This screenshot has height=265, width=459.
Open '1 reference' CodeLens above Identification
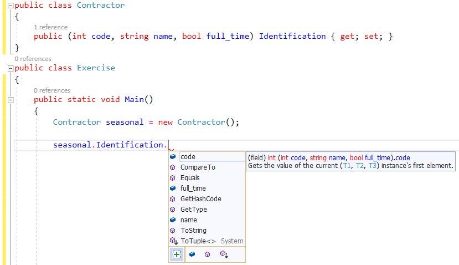(50, 27)
